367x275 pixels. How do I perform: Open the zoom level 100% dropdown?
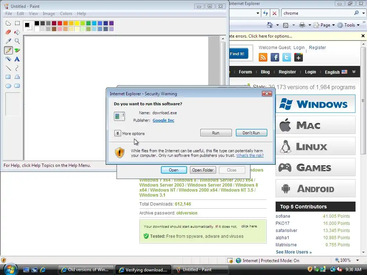click(357, 260)
